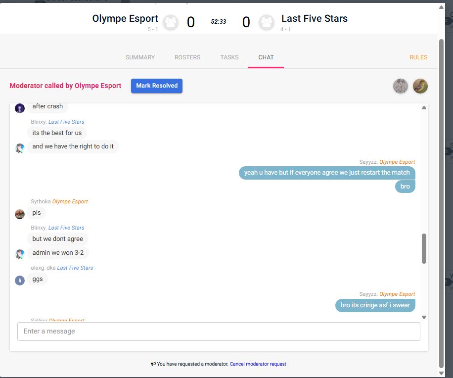This screenshot has height=378, width=453.
Task: Click message 'but we dont agree'
Action: (57, 238)
